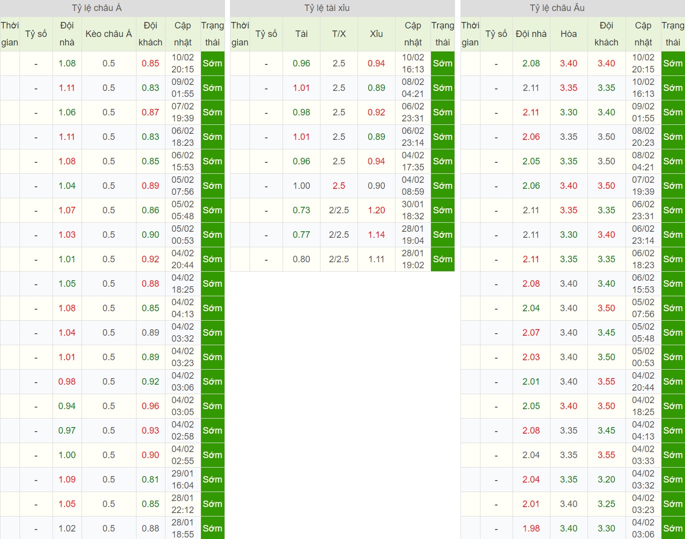Click away odds 0.87 in châu Á table

pos(150,112)
